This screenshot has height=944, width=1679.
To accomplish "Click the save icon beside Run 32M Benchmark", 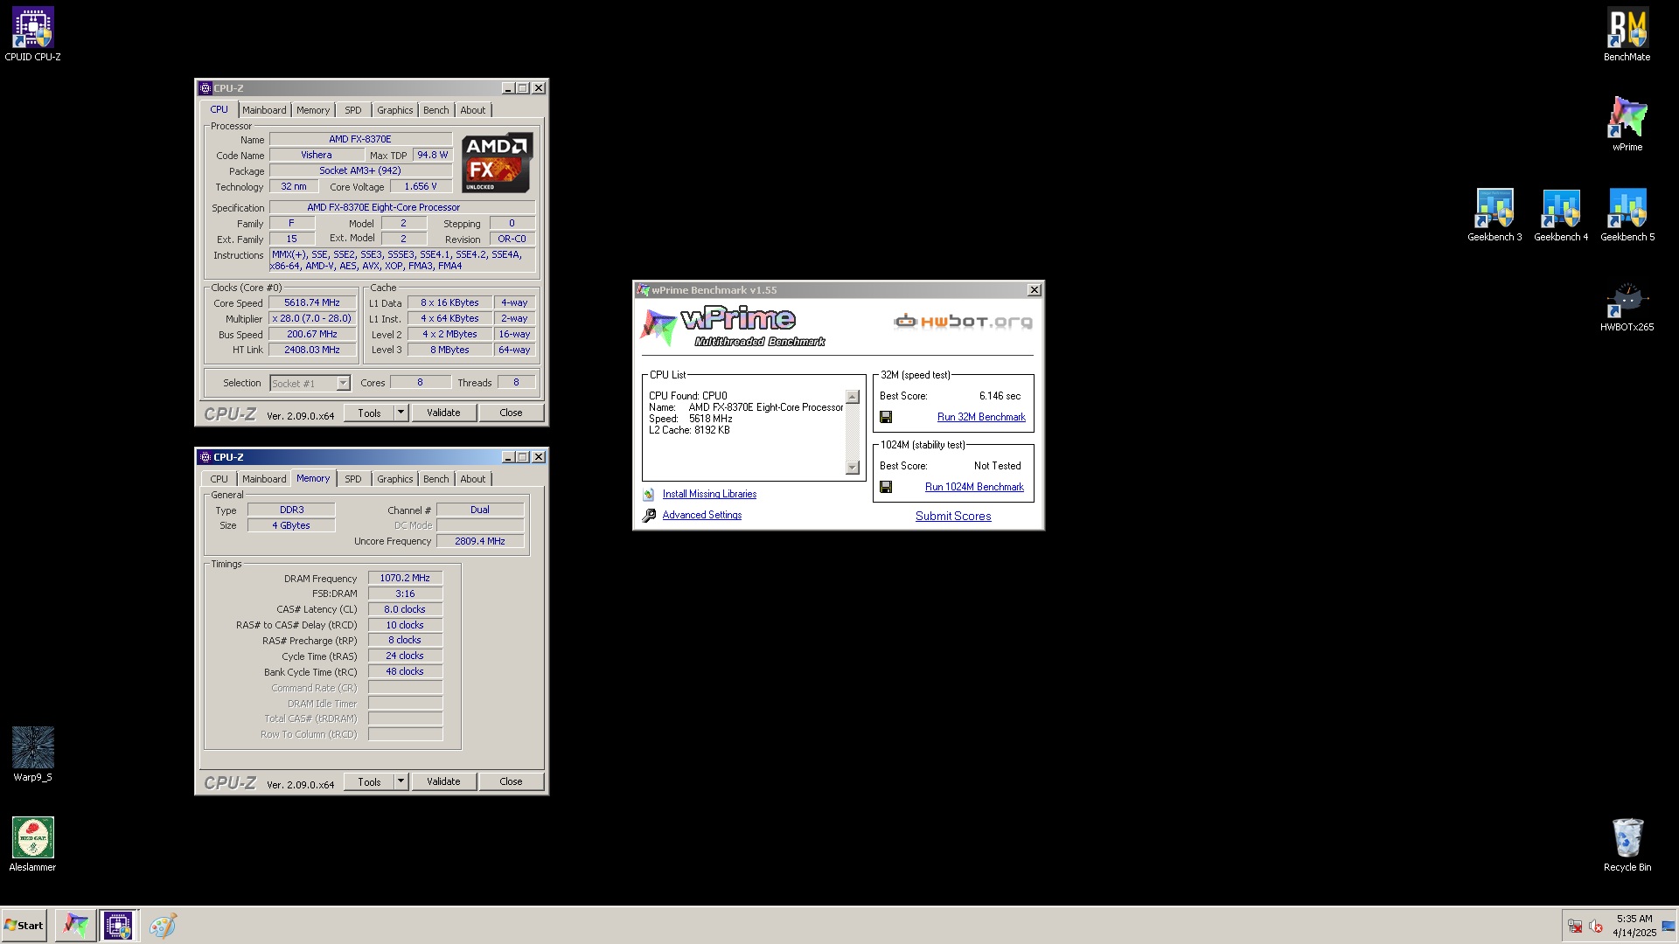I will coord(886,418).
